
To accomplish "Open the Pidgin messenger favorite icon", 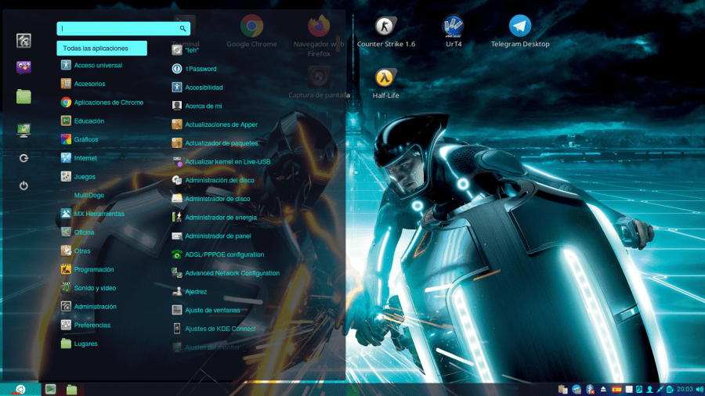I will (23, 67).
